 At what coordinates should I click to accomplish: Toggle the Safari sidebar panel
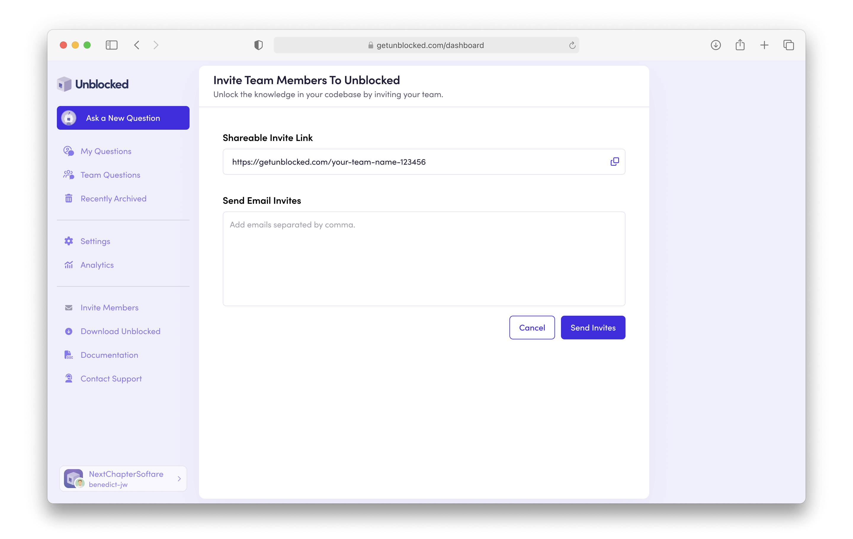pyautogui.click(x=112, y=45)
